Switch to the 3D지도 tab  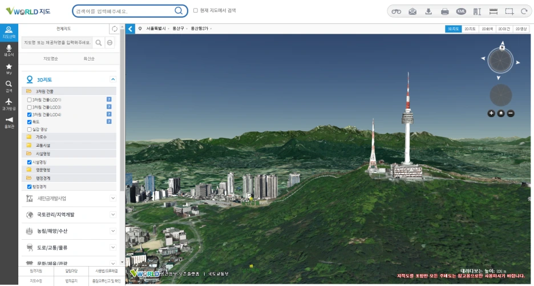(454, 29)
